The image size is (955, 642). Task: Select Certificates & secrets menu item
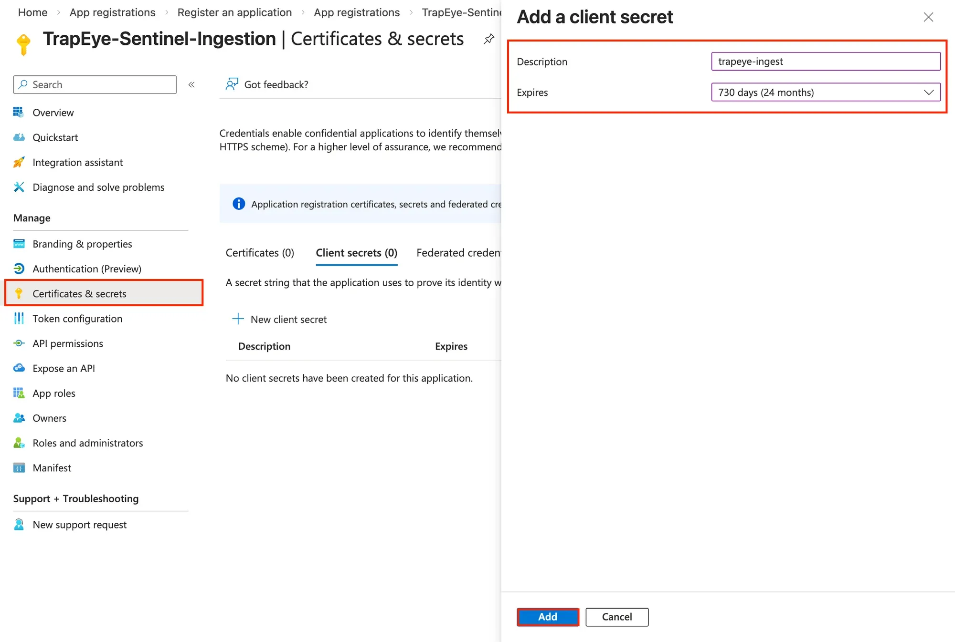point(104,293)
